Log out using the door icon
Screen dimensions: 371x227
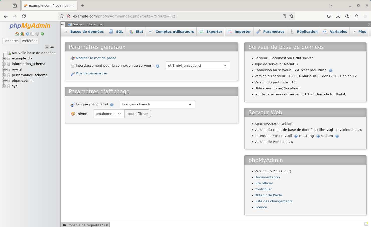[x=22, y=34]
